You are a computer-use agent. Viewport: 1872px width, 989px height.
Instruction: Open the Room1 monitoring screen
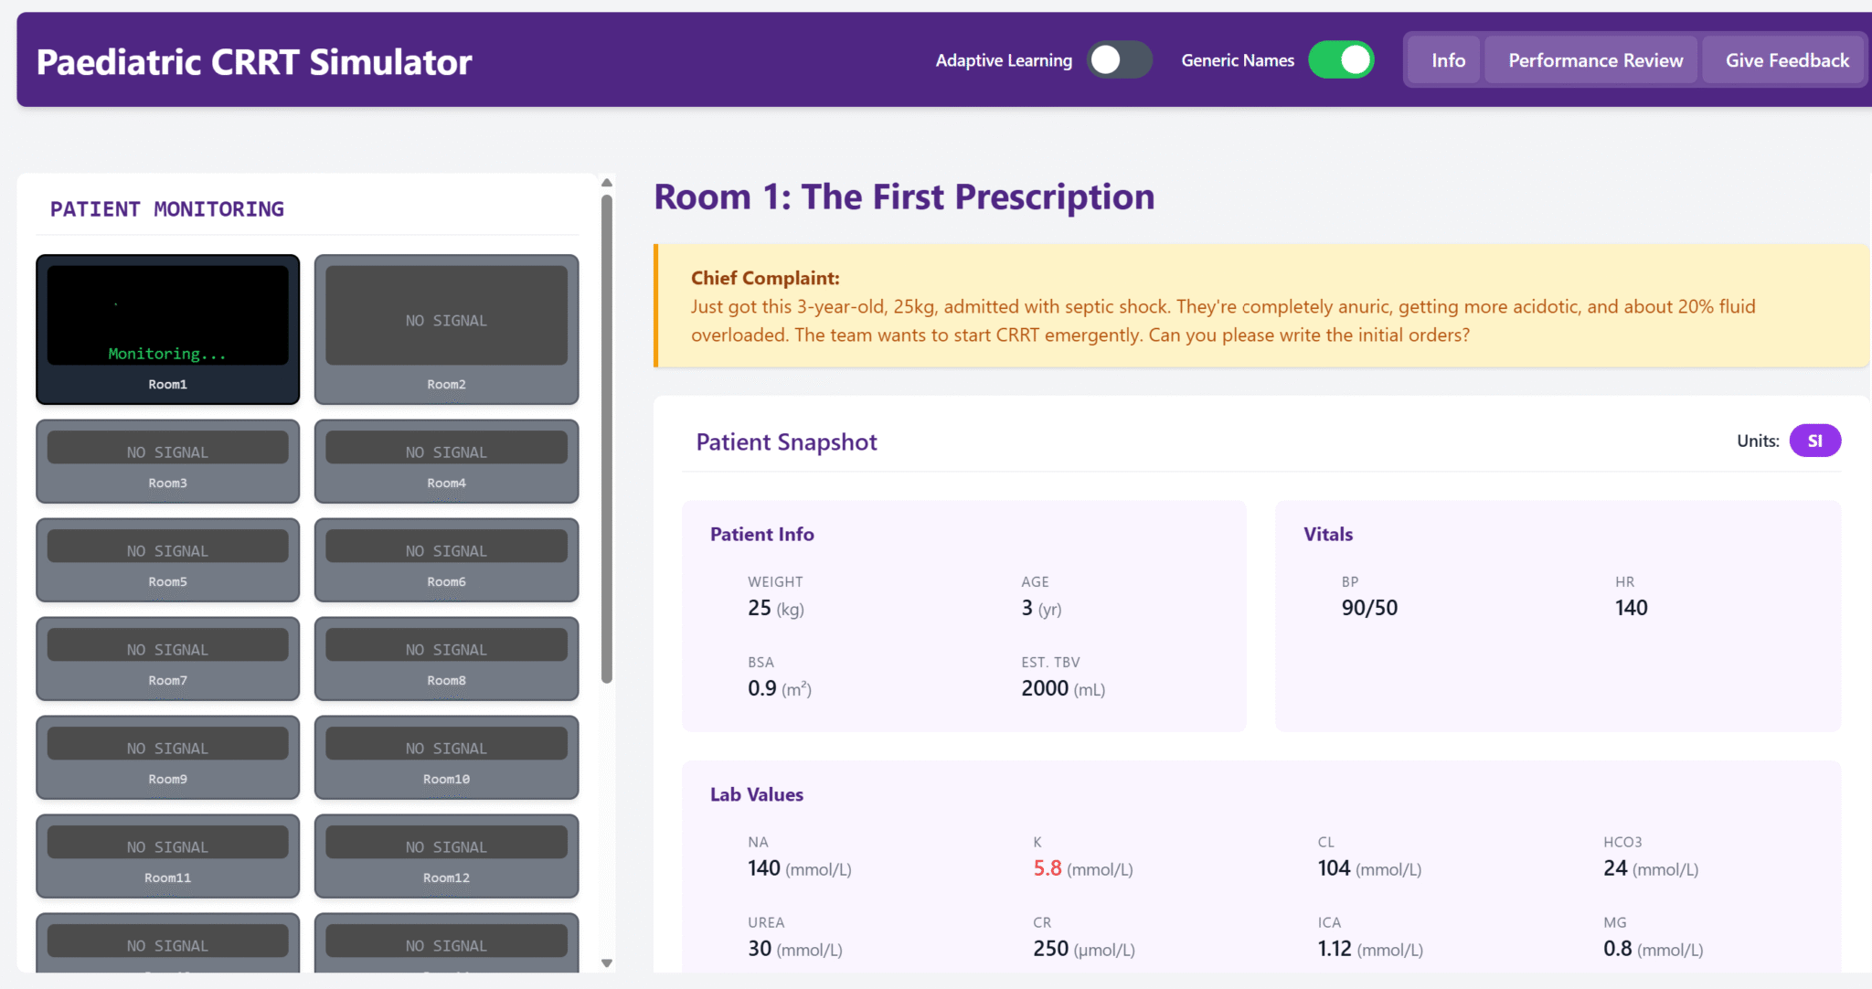pos(167,329)
